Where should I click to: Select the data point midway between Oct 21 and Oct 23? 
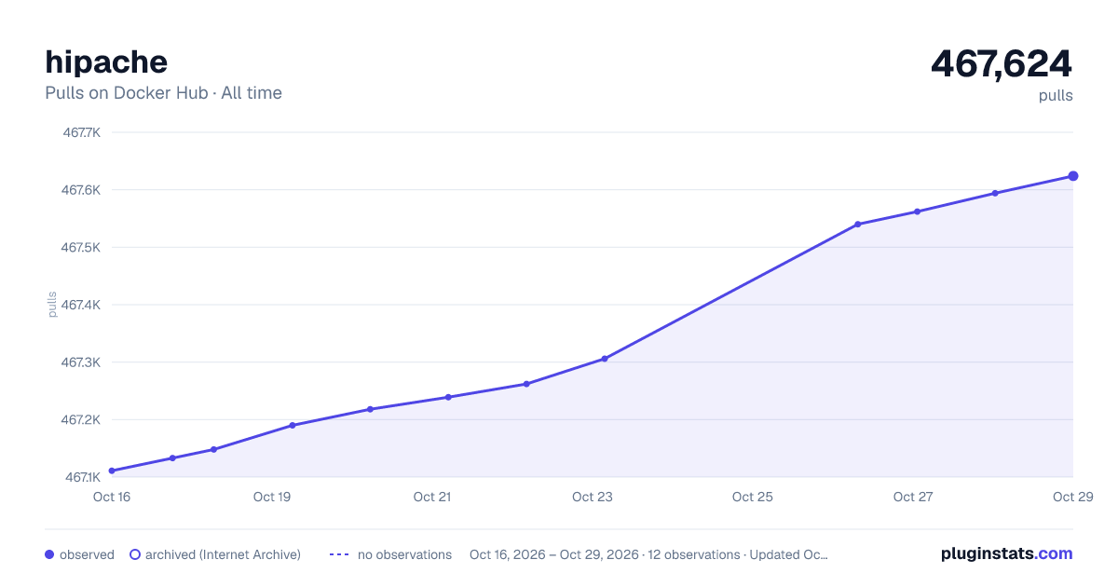coord(526,384)
